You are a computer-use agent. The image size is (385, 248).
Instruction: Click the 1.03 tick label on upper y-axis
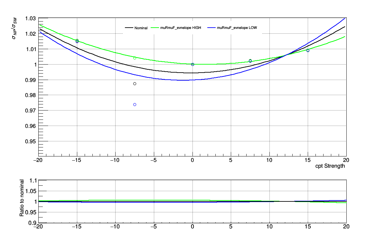[31, 19]
